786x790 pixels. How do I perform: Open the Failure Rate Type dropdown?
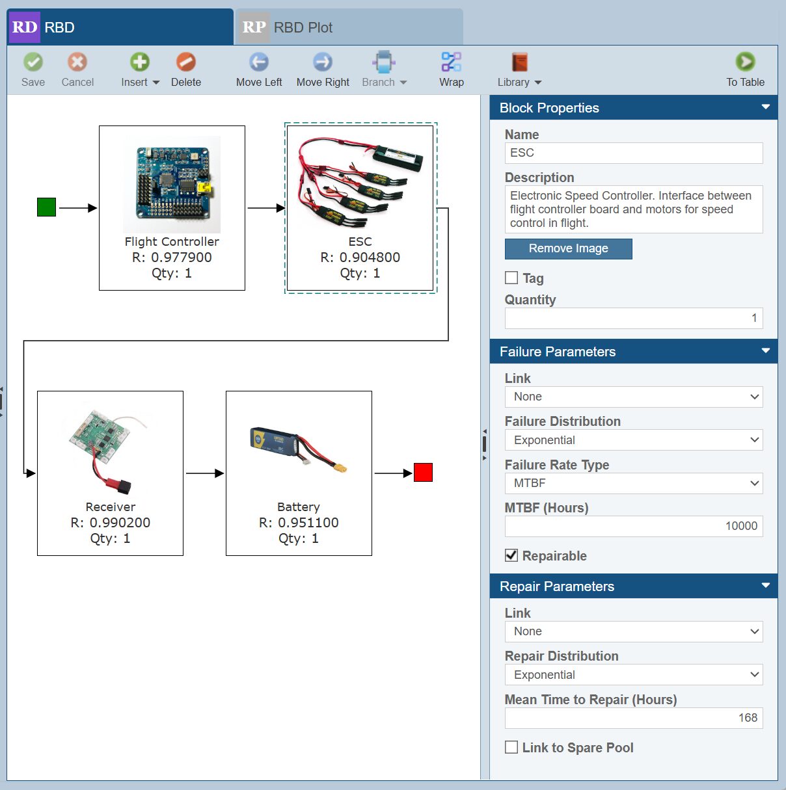tap(633, 483)
